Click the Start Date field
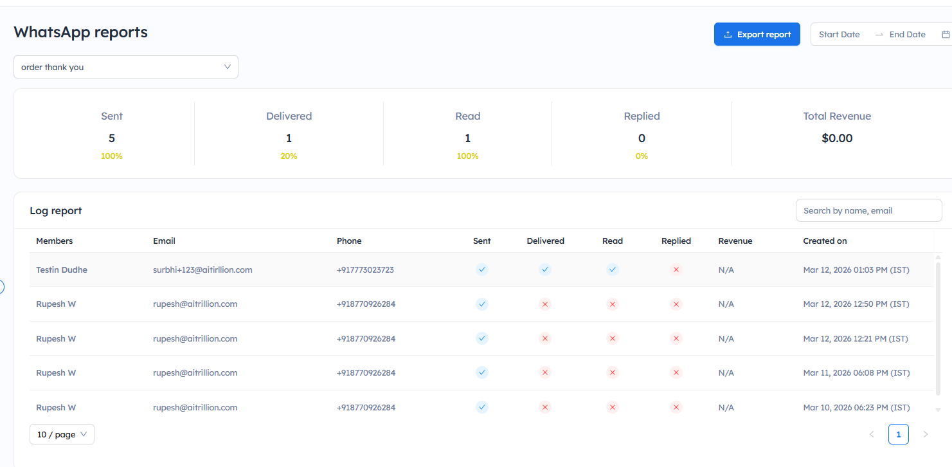 pos(840,35)
